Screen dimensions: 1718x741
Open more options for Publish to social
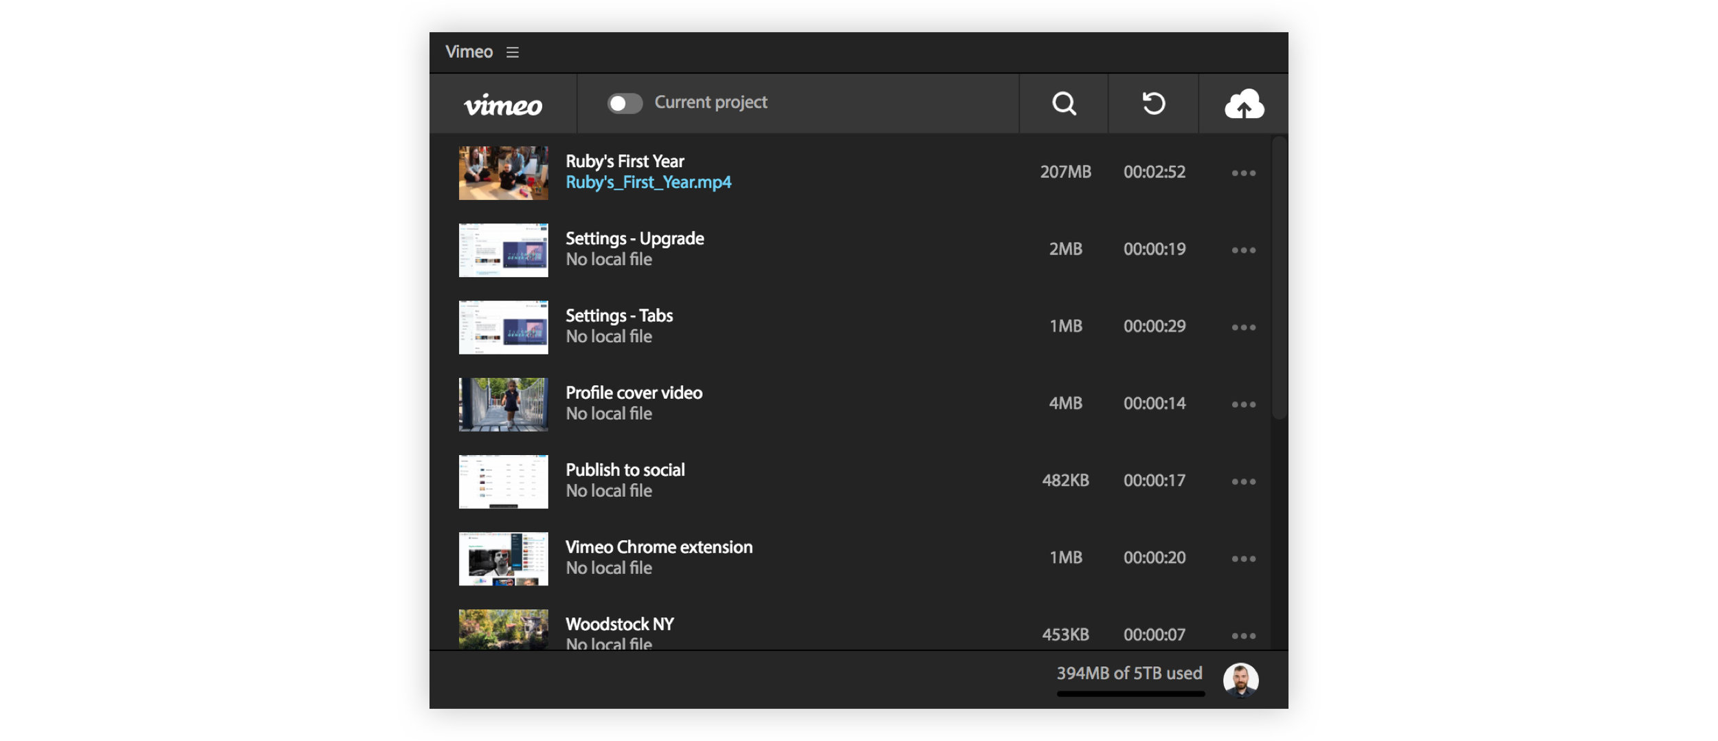pyautogui.click(x=1244, y=481)
